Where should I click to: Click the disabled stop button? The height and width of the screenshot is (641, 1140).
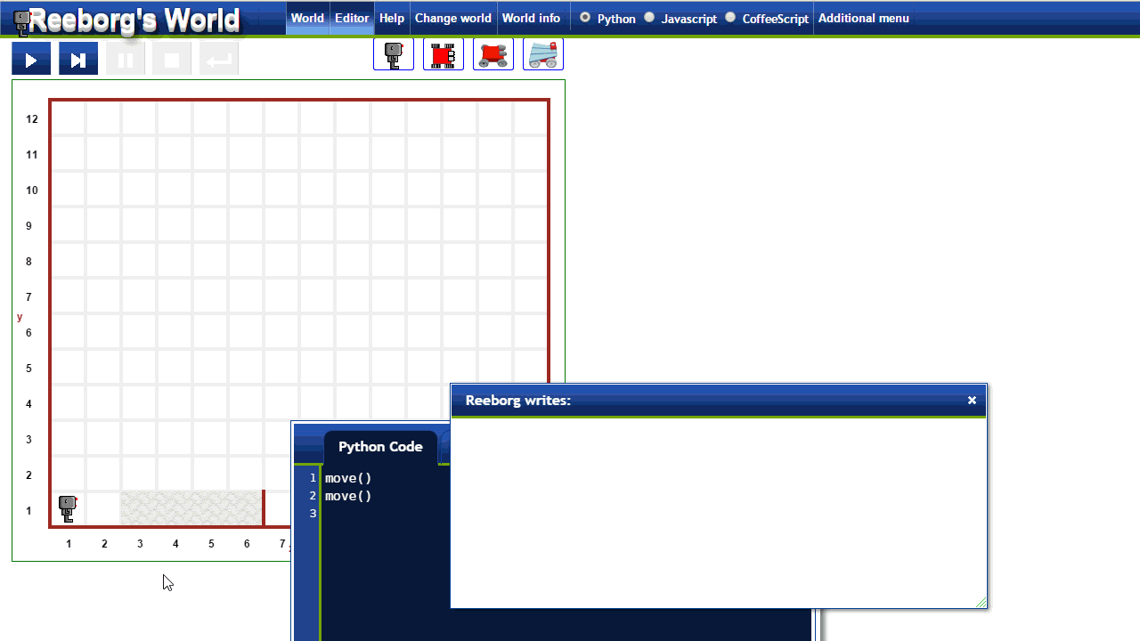coord(172,60)
